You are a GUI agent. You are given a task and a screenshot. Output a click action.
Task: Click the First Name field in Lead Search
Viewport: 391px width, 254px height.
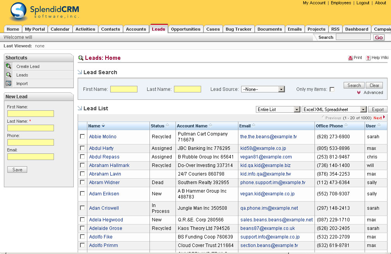click(124, 89)
